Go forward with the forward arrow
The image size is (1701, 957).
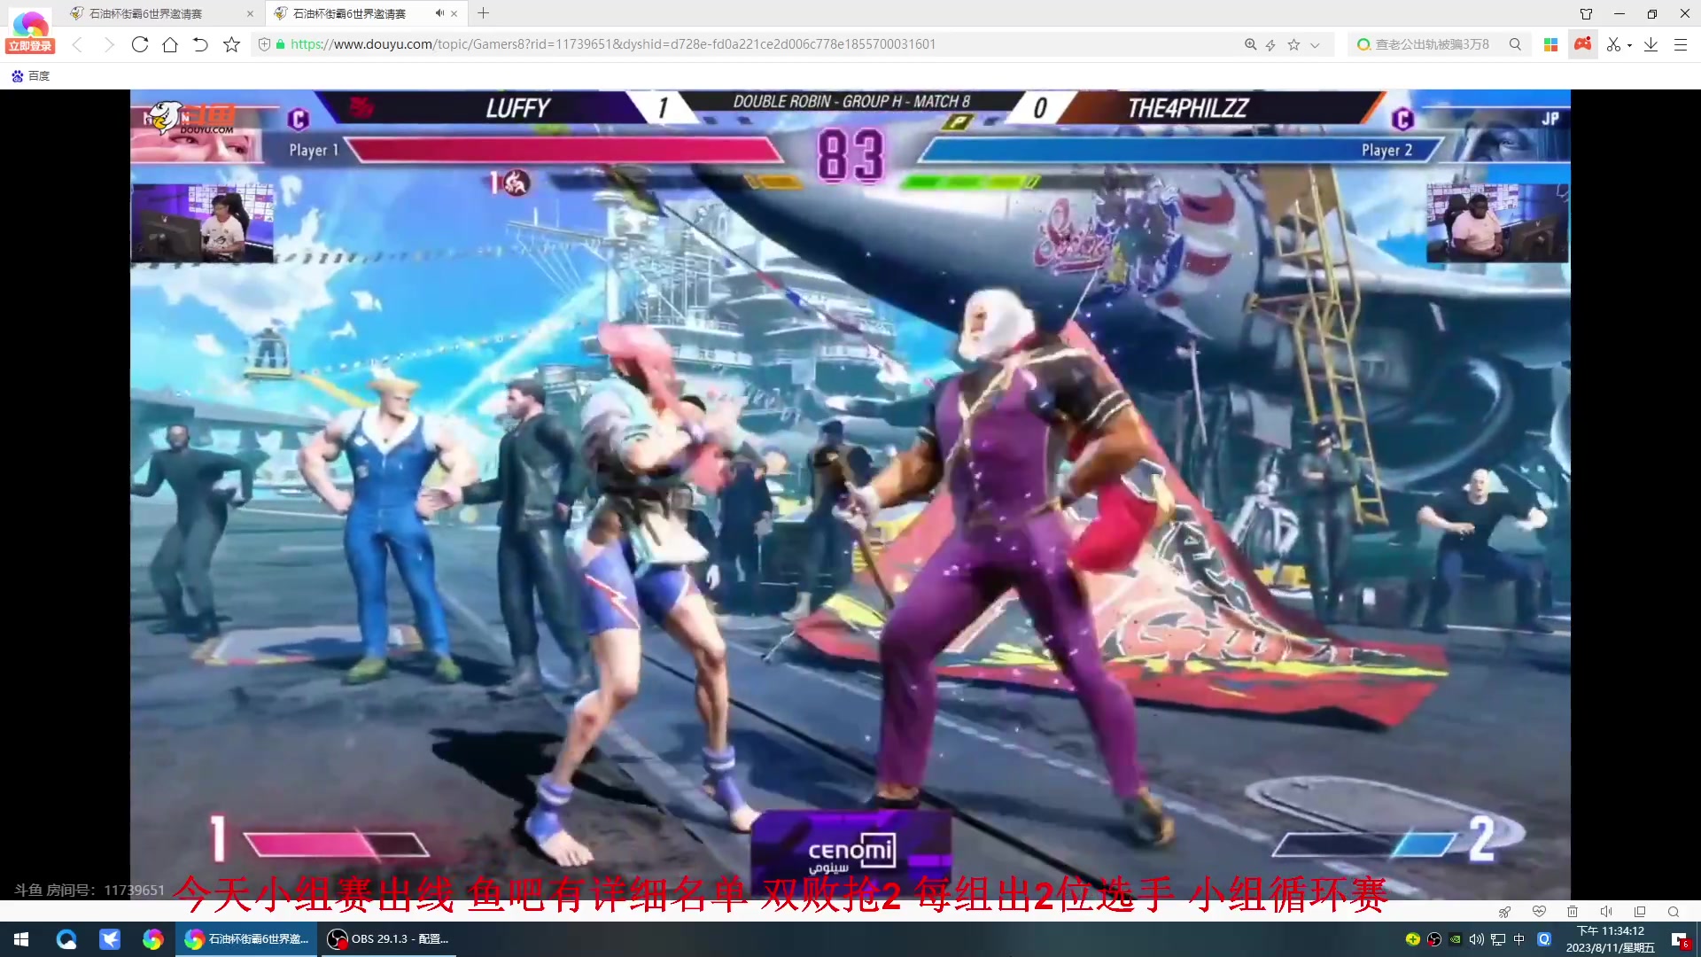tap(108, 44)
